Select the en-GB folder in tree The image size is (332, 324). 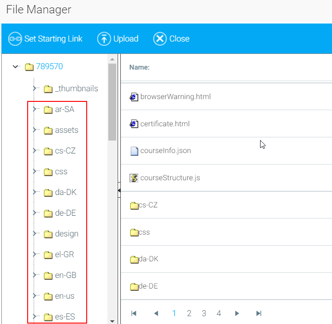tap(65, 275)
